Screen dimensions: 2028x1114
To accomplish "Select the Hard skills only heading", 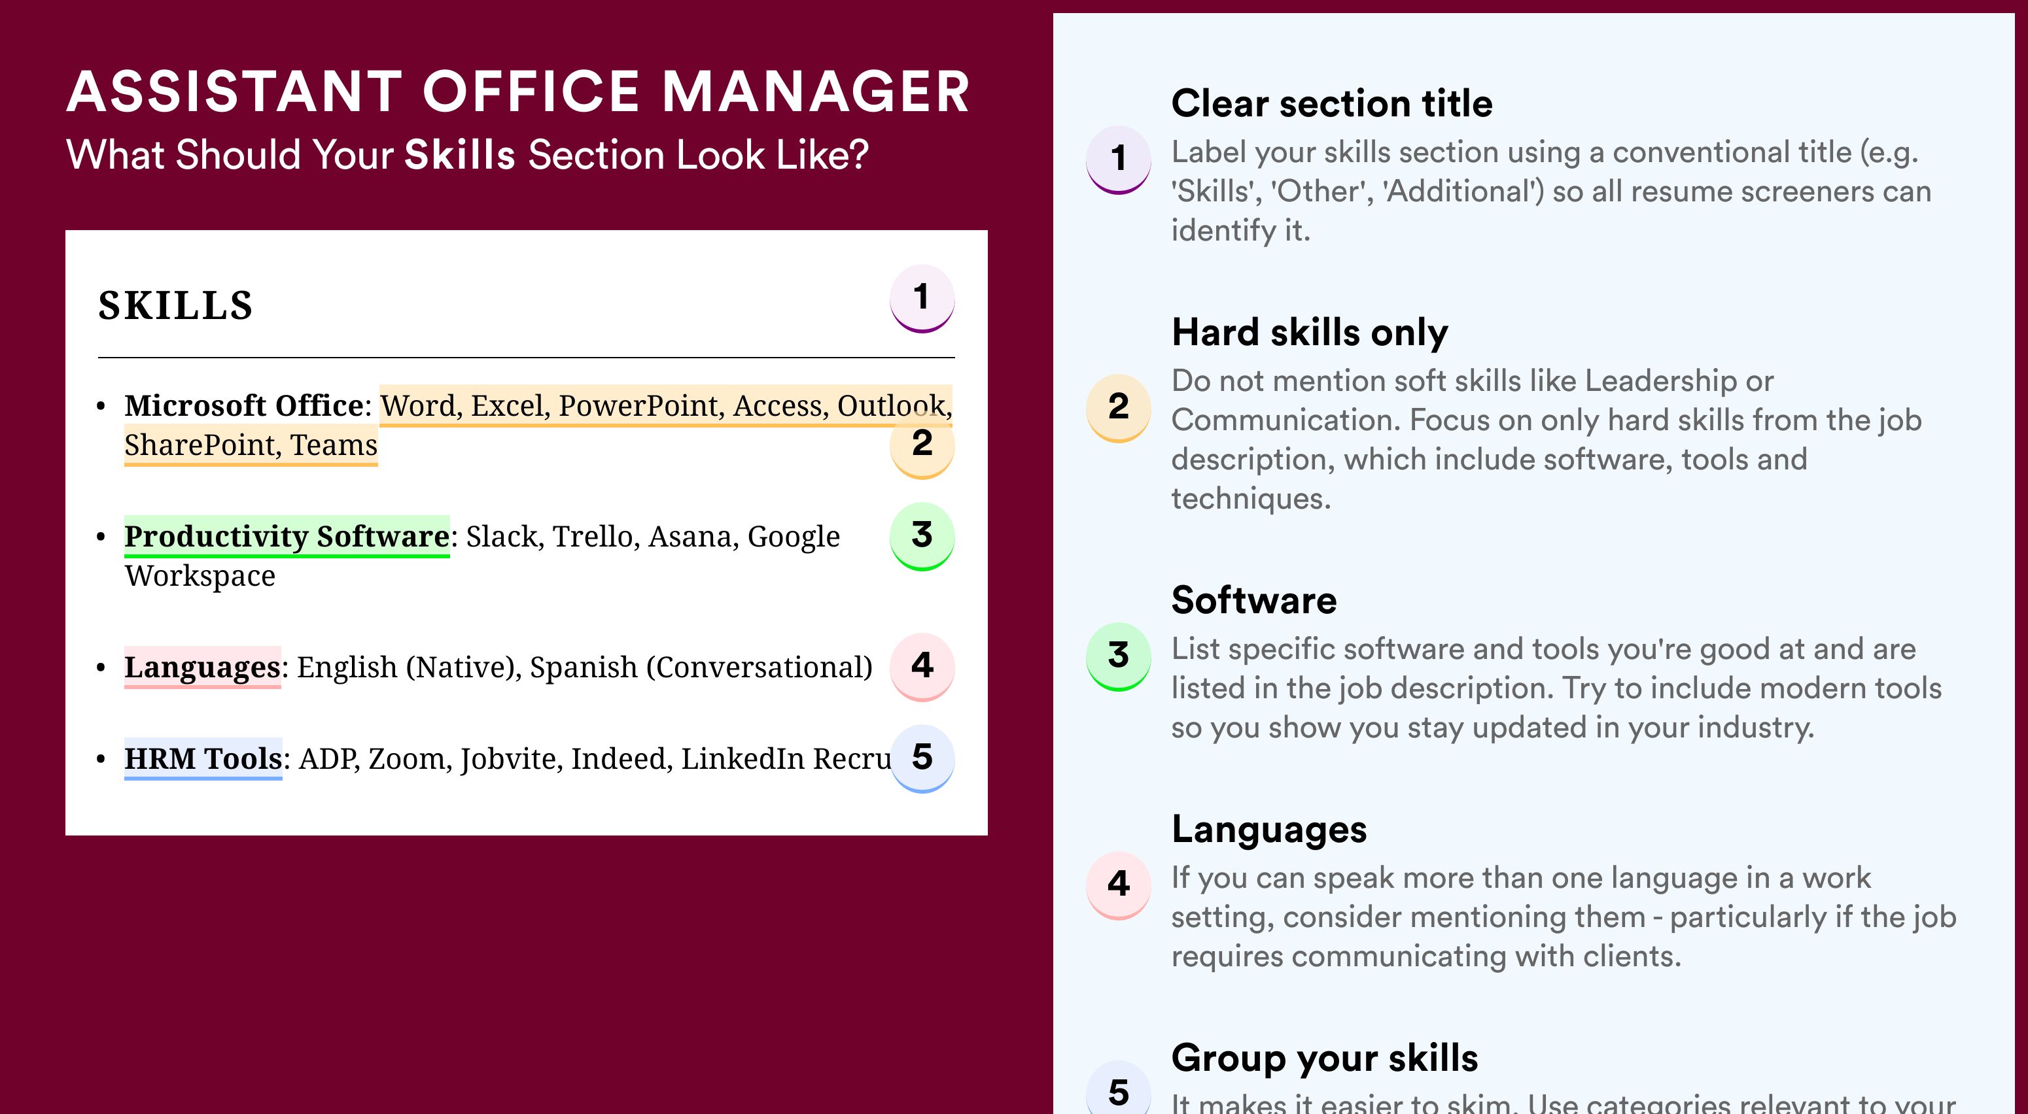I will click(x=1309, y=332).
